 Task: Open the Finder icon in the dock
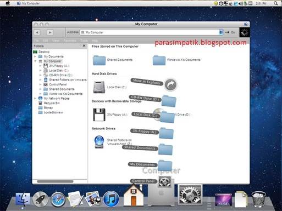coord(23,199)
